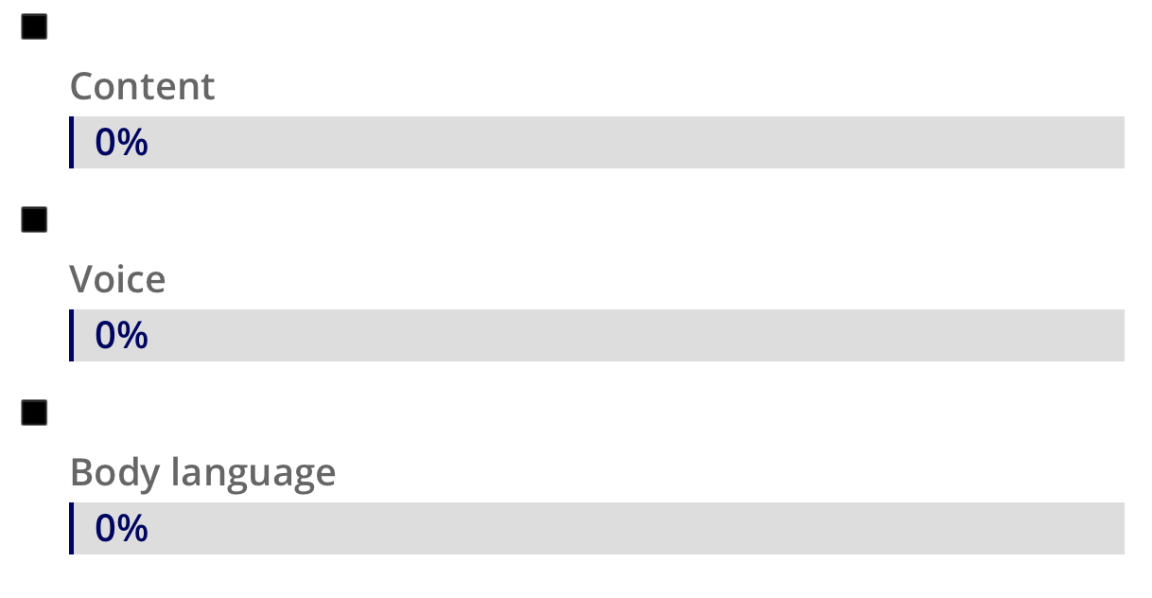1152x598 pixels.
Task: Select the Body language label
Action: tap(203, 472)
